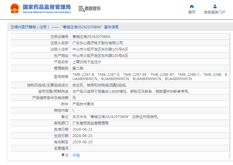Click document icon before 境内医疗器械 heading

click(x=12, y=27)
